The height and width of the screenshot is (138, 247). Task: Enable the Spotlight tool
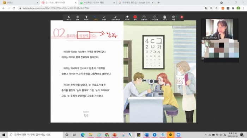(x=115, y=18)
